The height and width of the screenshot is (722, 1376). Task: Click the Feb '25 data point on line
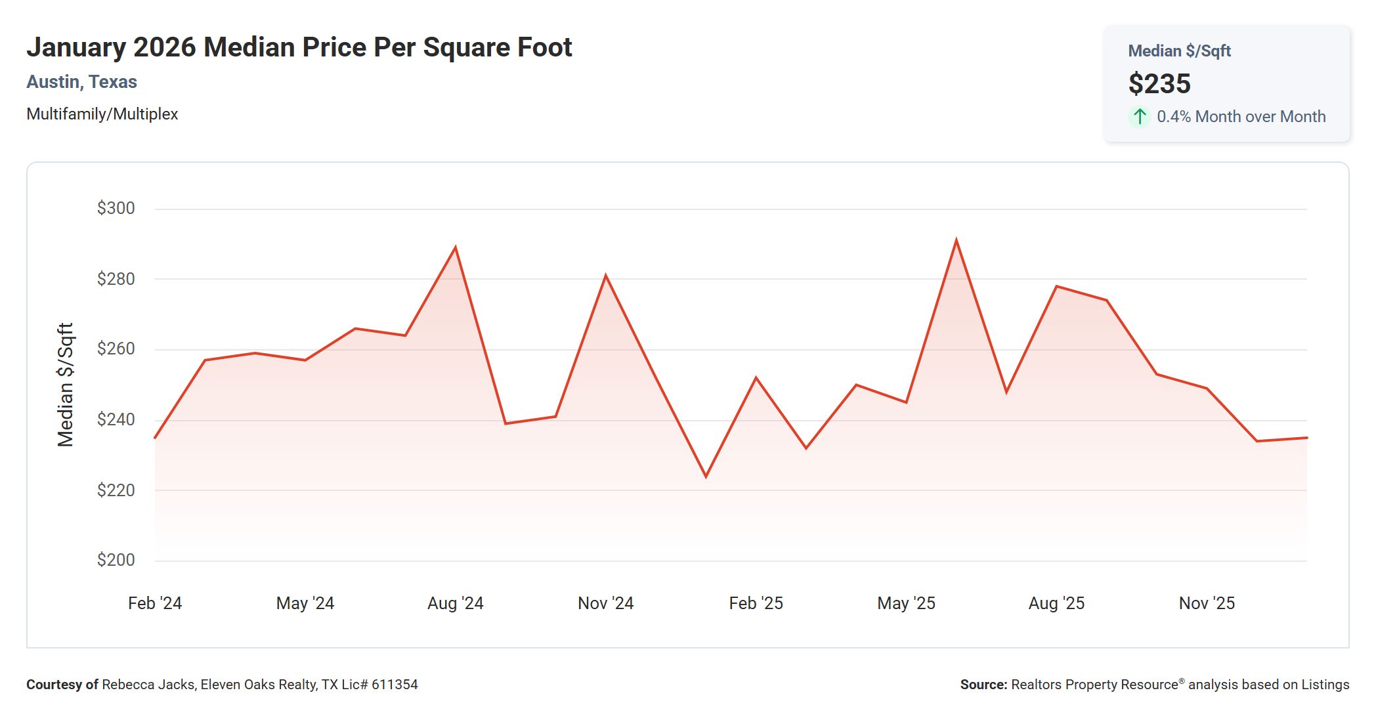pos(756,377)
